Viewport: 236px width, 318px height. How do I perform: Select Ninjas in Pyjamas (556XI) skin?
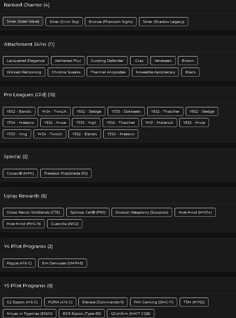tap(29, 314)
